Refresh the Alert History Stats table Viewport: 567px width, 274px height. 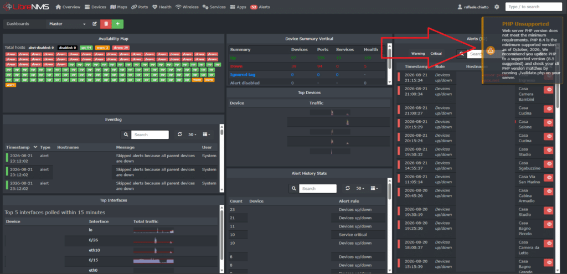pos(348,188)
